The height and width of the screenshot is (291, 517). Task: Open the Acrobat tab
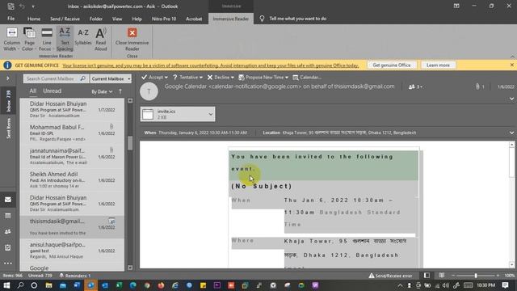194,19
